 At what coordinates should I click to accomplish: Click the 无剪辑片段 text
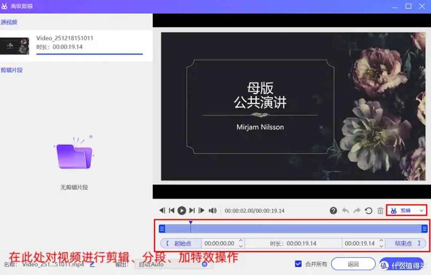pos(74,187)
